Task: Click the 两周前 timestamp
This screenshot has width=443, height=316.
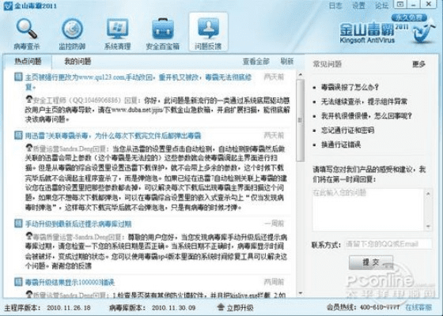Action: click(274, 281)
